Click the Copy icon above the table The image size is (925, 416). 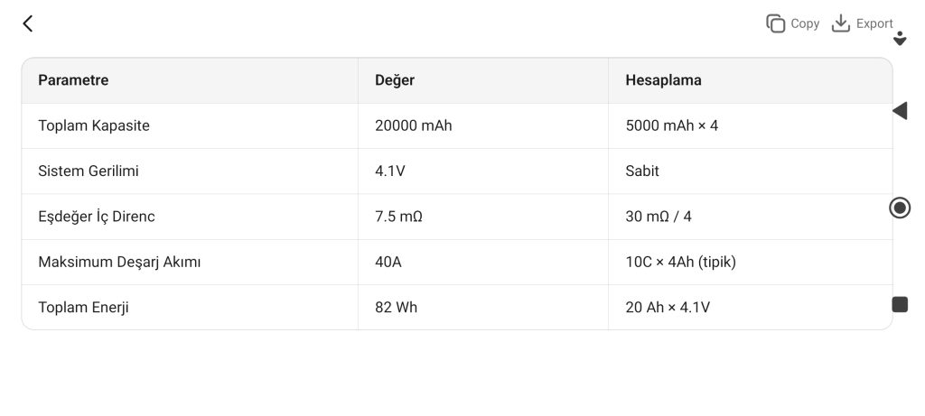coord(776,23)
